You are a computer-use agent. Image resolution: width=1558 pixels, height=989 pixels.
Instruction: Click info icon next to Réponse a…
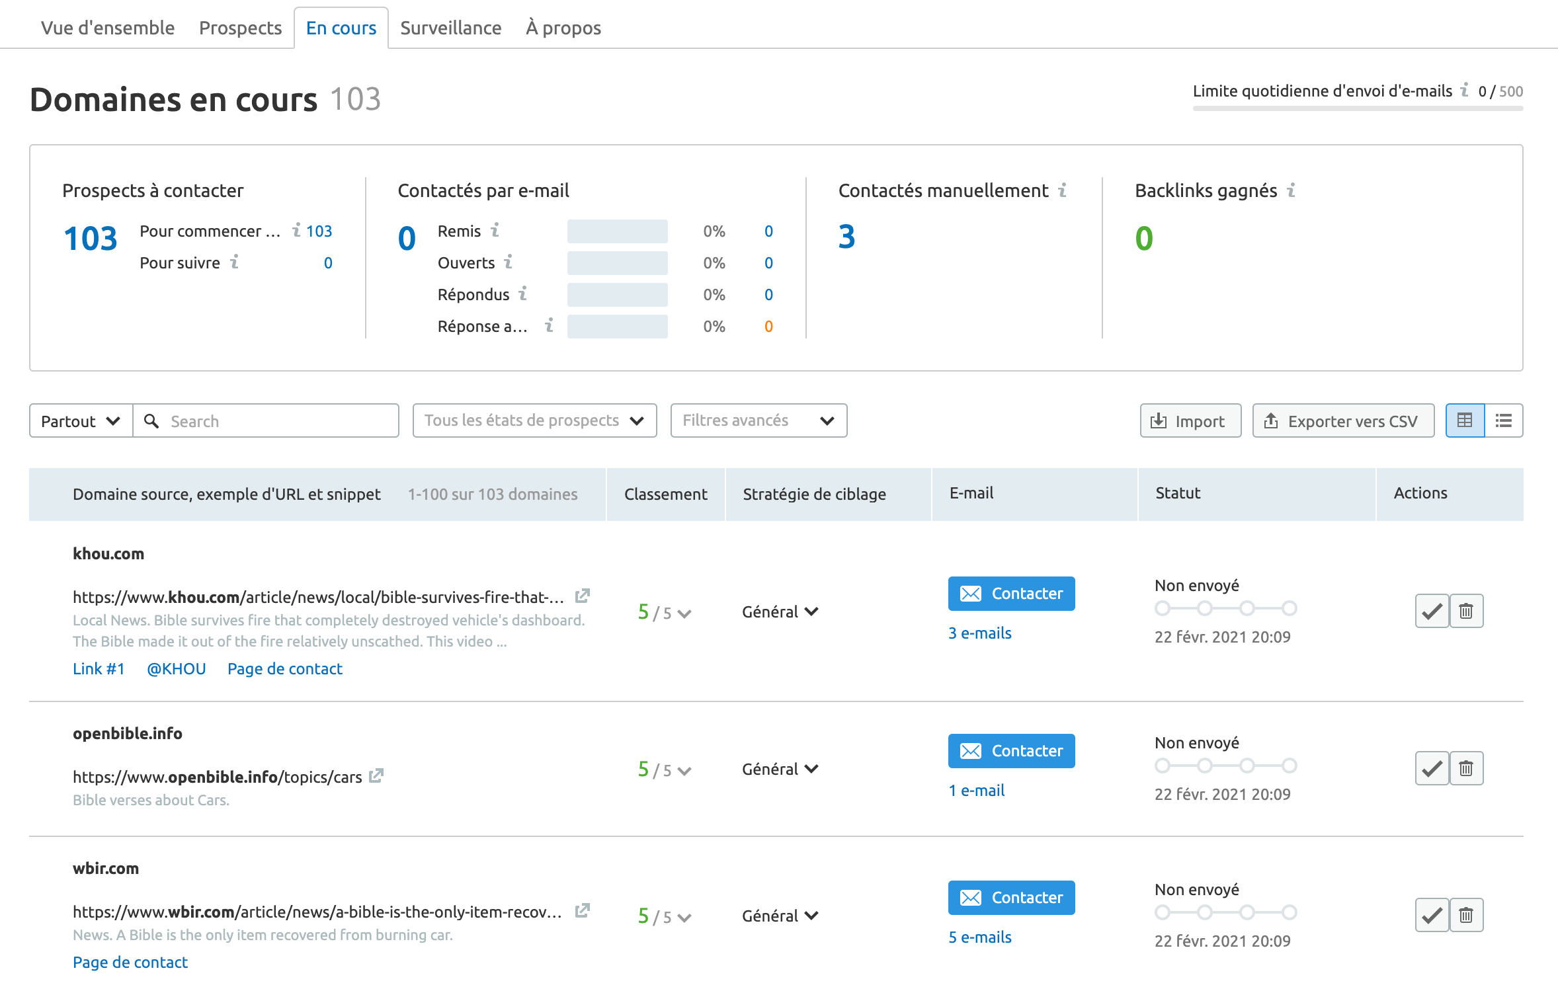pos(549,325)
